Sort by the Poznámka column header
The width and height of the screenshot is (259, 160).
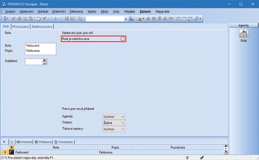[x=178, y=147]
